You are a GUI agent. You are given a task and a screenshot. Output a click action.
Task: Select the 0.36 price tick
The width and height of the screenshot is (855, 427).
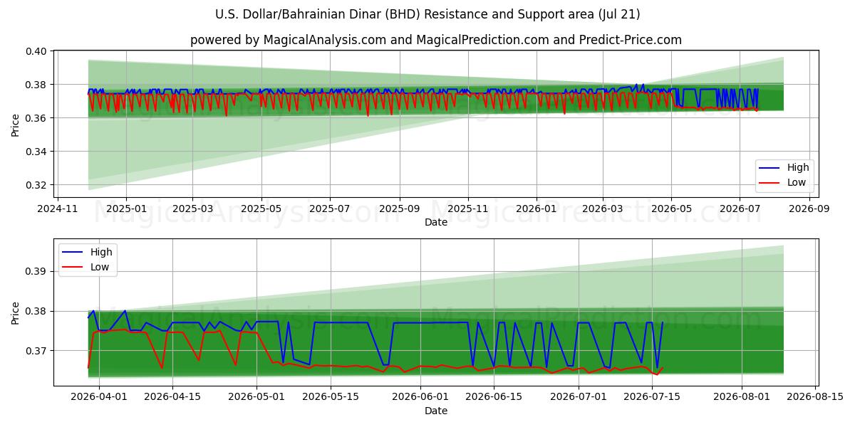pos(38,118)
